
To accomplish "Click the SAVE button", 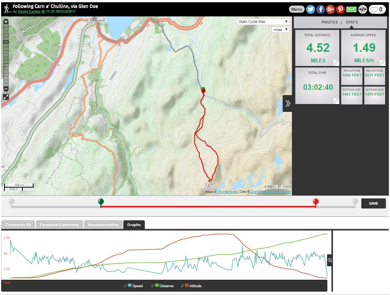I will point(373,203).
